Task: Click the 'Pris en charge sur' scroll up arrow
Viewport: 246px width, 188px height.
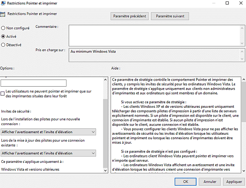Action: click(242, 51)
